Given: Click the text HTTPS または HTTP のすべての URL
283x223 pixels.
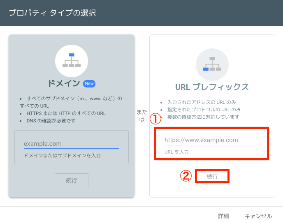Looking at the screenshot, I should pyautogui.click(x=66, y=113).
